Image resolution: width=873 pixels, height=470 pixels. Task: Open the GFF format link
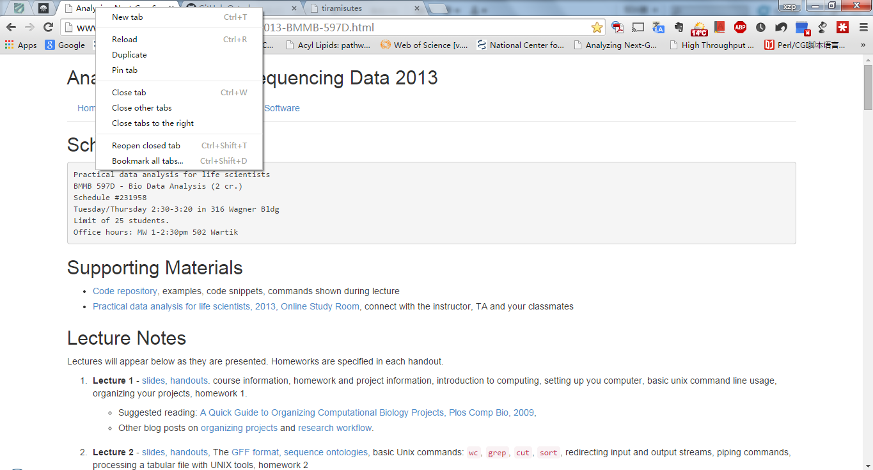coord(256,452)
